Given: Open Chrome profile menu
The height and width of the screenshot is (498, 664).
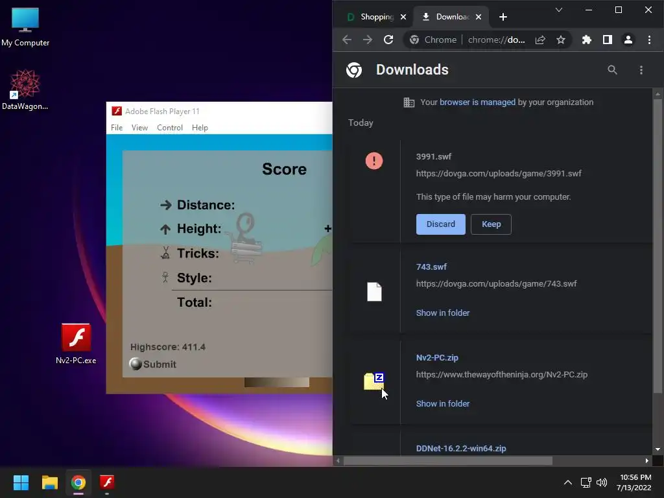Looking at the screenshot, I should coord(628,40).
